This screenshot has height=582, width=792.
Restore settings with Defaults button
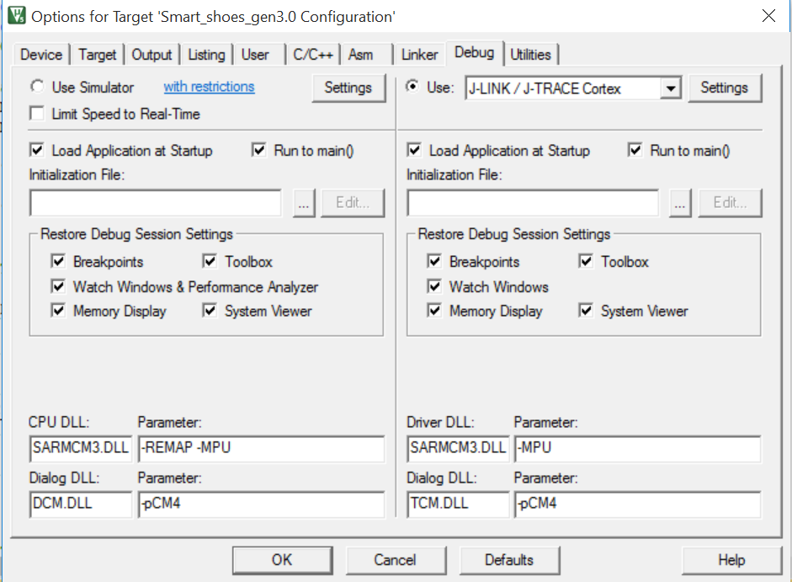pos(509,560)
